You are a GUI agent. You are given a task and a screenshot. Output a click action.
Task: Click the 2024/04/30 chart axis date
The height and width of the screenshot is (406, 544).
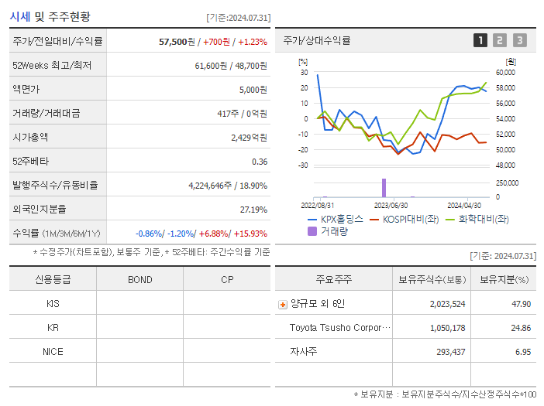pyautogui.click(x=464, y=206)
